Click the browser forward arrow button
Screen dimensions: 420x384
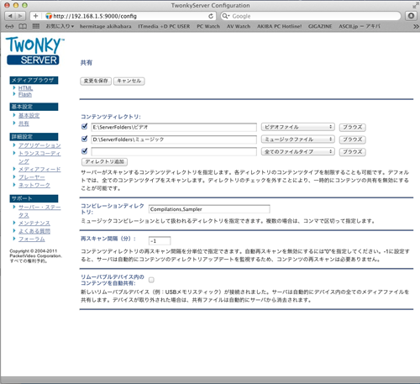(x=20, y=16)
